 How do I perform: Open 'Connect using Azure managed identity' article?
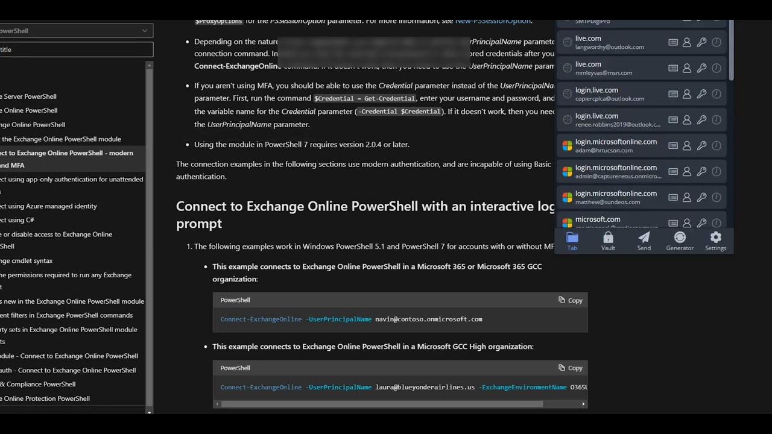coord(48,206)
